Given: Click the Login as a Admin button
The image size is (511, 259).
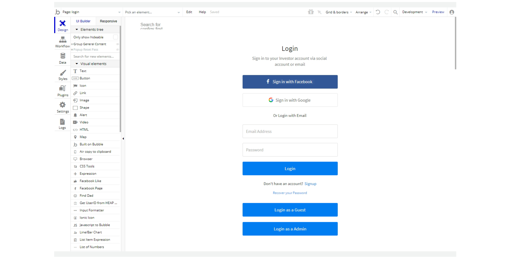Looking at the screenshot, I should 290,229.
